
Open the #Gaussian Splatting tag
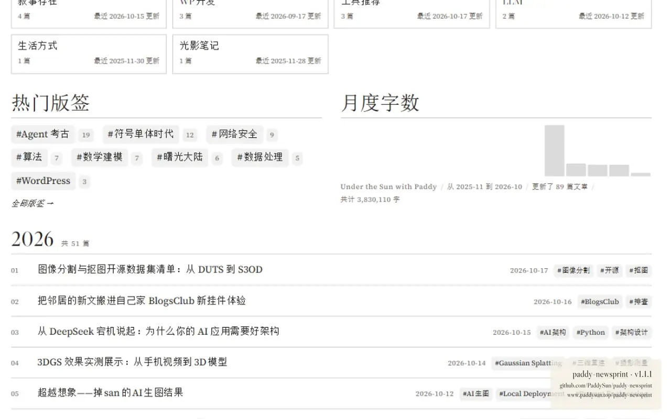[528, 363]
